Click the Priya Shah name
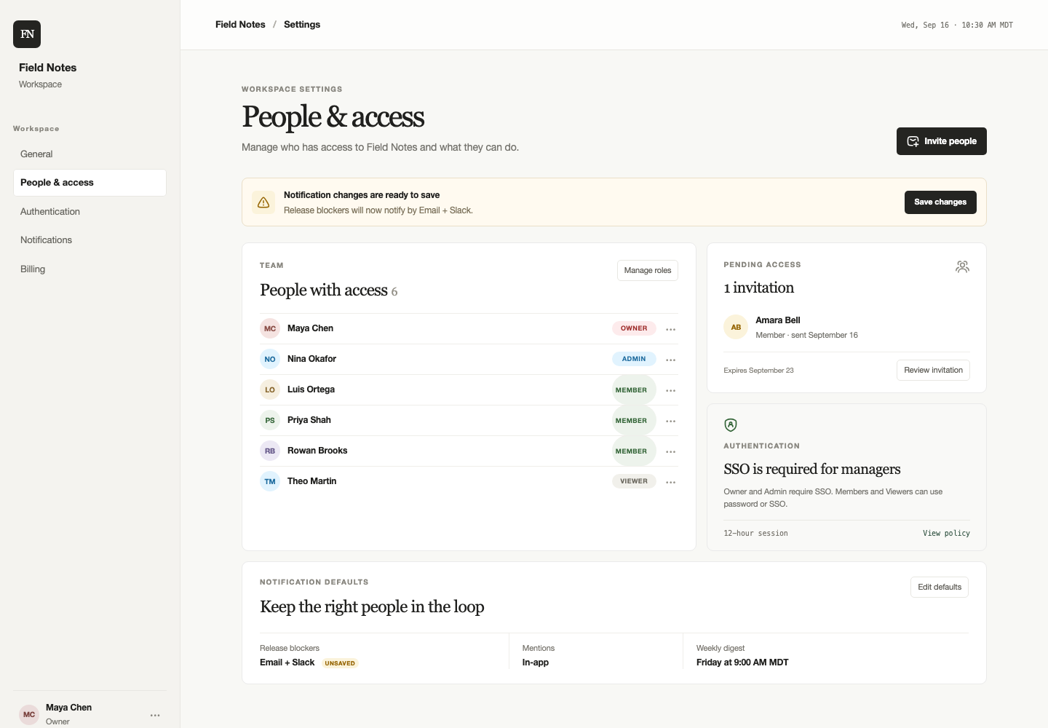This screenshot has width=1048, height=728. coord(309,420)
